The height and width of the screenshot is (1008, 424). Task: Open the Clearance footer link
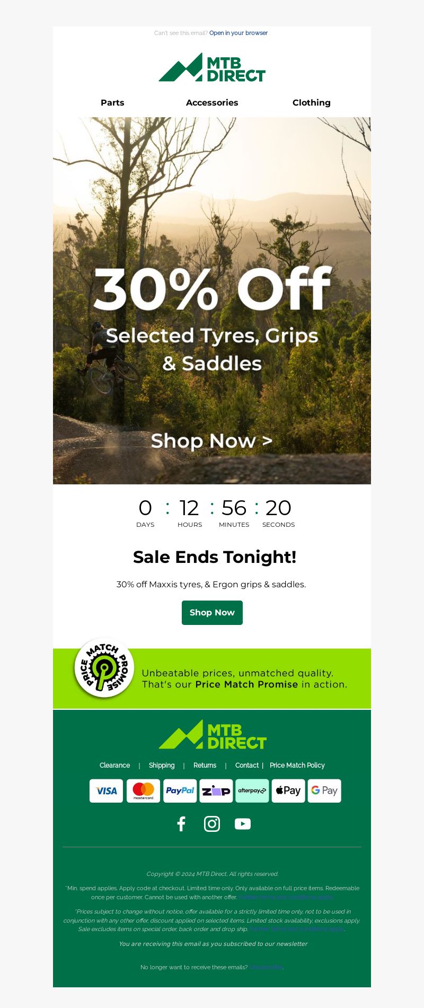(114, 765)
